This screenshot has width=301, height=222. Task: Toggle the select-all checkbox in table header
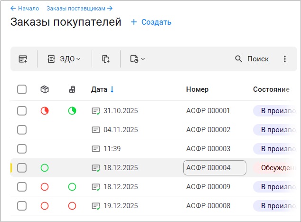[x=22, y=89]
